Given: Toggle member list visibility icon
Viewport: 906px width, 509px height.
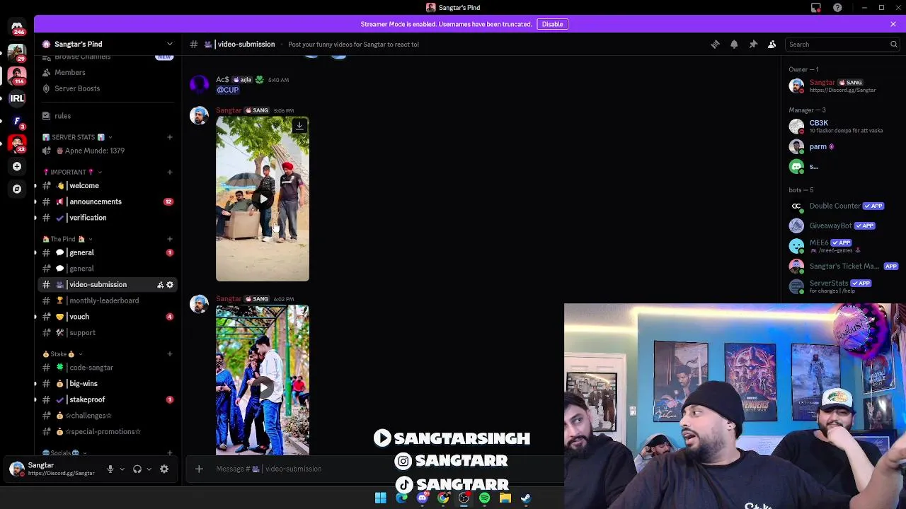Looking at the screenshot, I should 772,44.
